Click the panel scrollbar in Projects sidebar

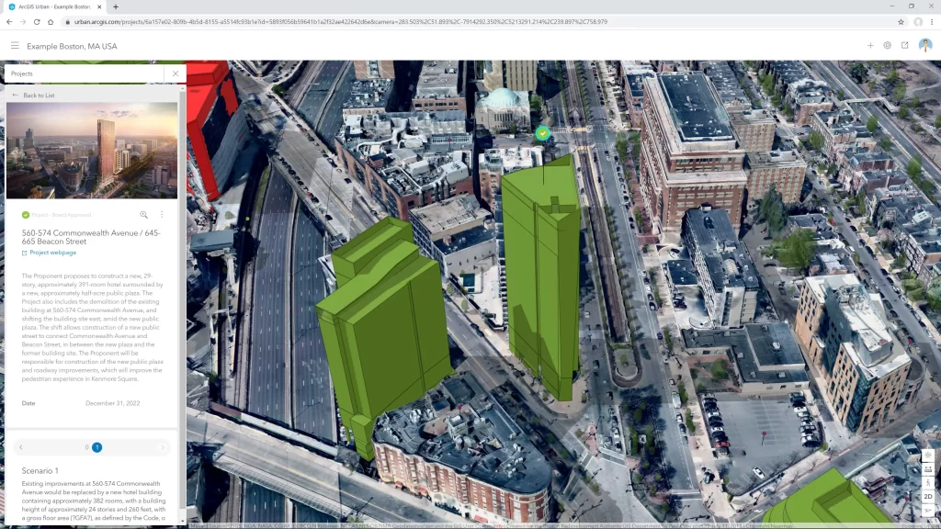pos(183,300)
